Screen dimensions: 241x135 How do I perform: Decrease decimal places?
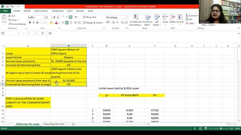click(x=126, y=22)
